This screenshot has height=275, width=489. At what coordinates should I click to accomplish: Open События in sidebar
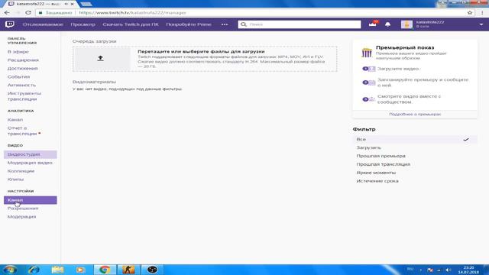tap(18, 76)
